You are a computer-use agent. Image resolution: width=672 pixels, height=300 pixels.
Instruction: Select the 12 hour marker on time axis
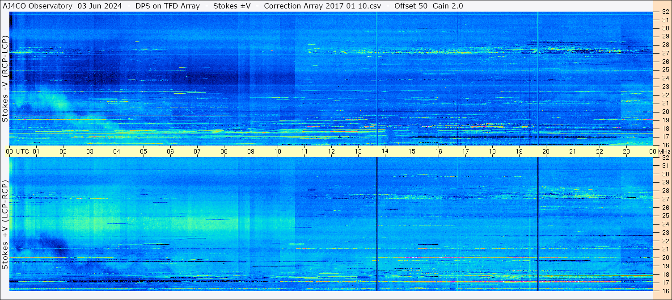click(x=331, y=151)
